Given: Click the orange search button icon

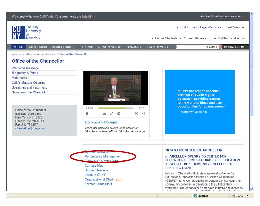Looking at the screenshot, I should coord(220,47).
